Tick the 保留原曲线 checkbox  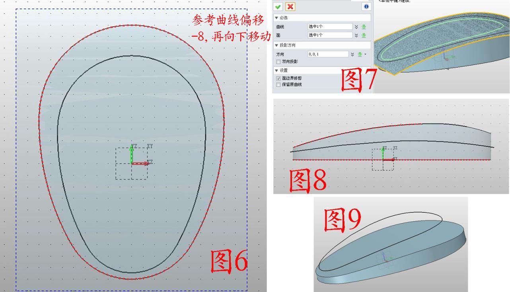pyautogui.click(x=278, y=84)
